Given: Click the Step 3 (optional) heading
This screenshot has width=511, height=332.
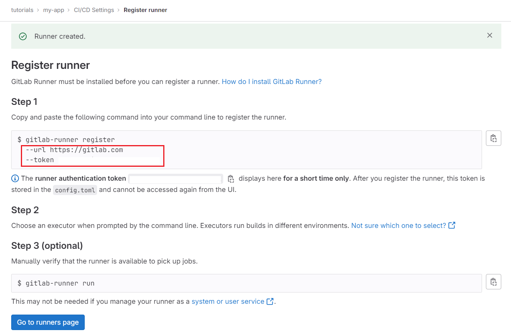Looking at the screenshot, I should pyautogui.click(x=47, y=246).
